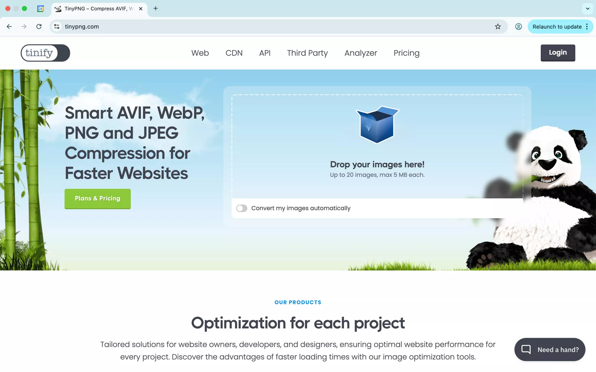Click the blue box upload icon
596x372 pixels.
377,124
